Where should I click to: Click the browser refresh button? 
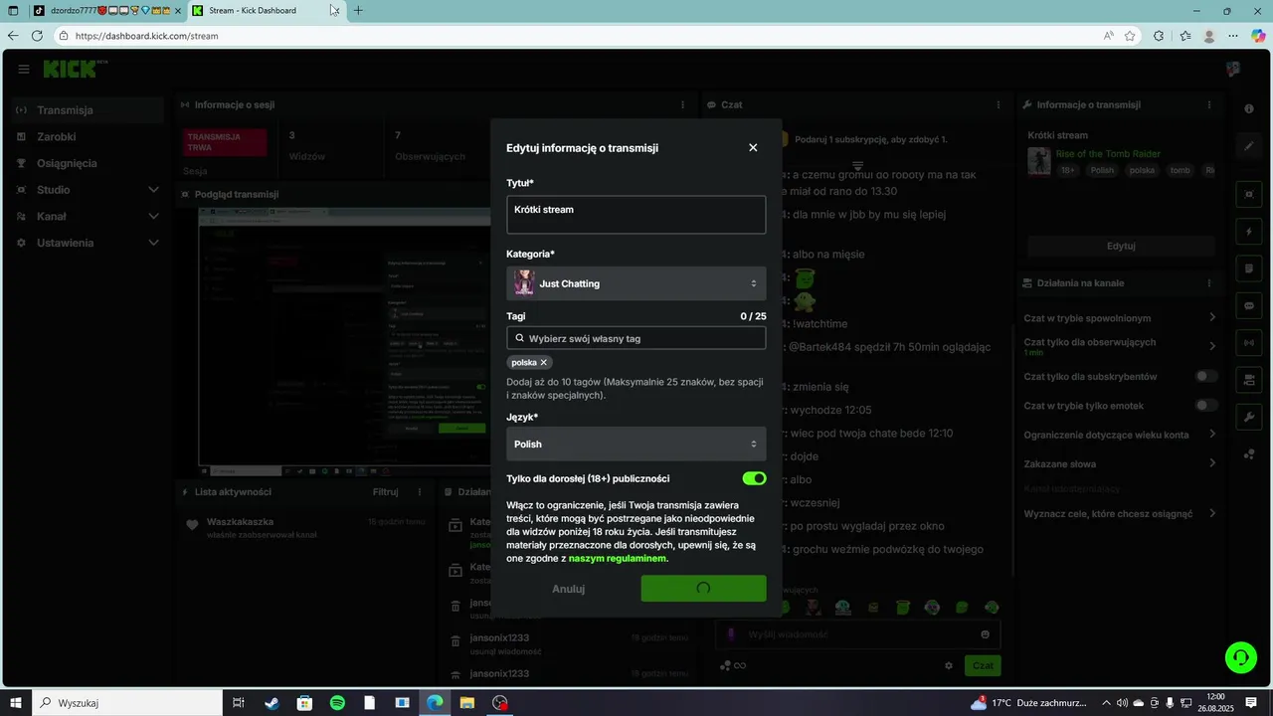[x=37, y=35]
